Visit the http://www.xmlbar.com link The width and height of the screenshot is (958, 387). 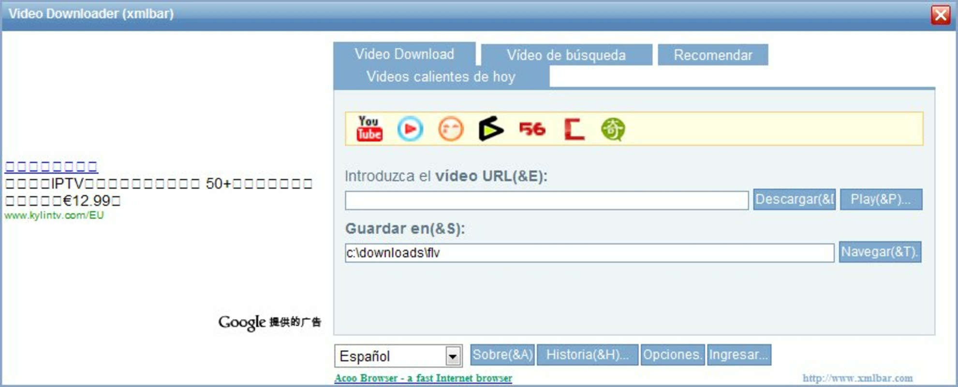(x=857, y=378)
